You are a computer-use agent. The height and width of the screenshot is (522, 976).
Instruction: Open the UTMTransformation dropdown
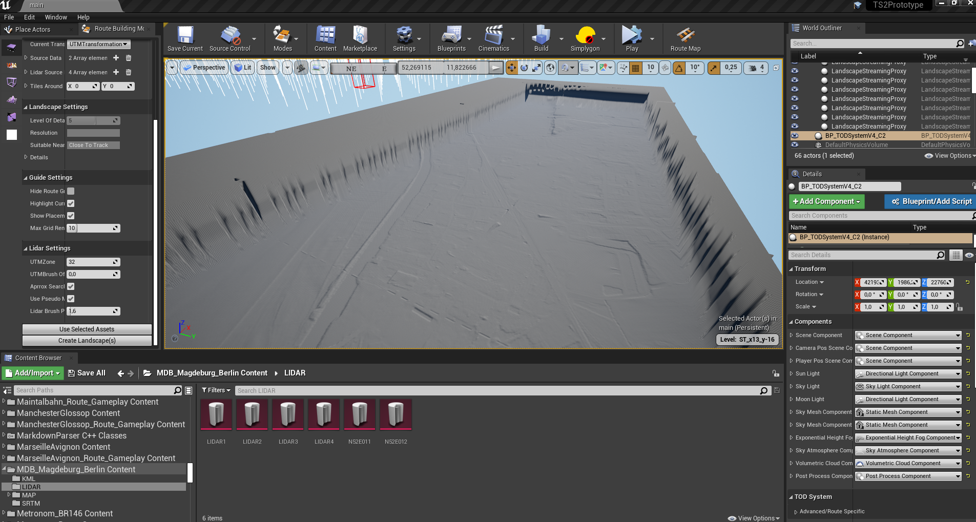(x=98, y=45)
